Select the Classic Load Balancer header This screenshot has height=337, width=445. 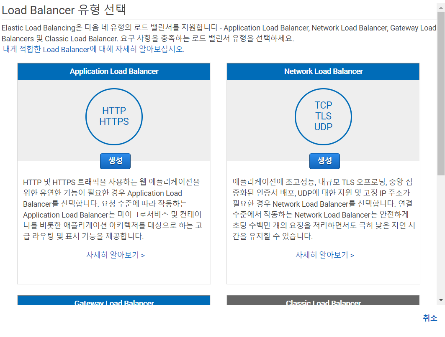coord(323,300)
